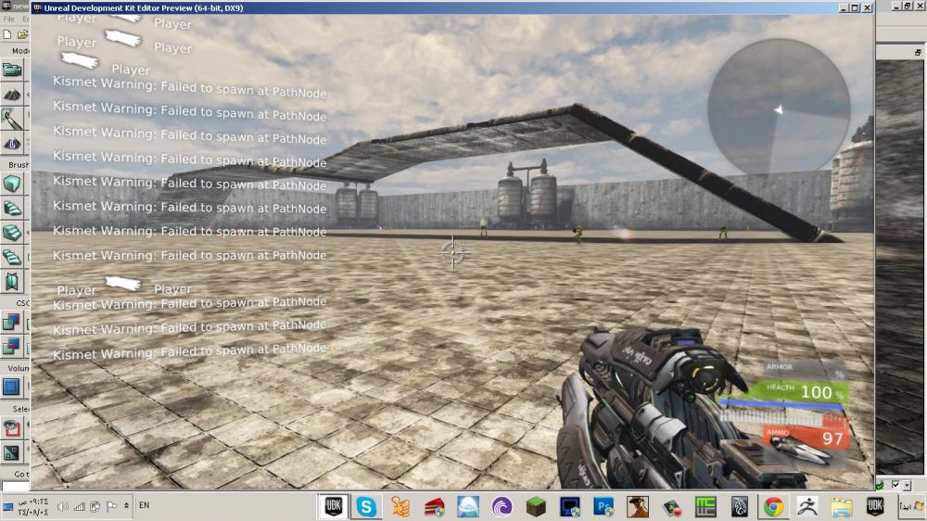Click the Windows Start button
The width and height of the screenshot is (927, 521).
(912, 507)
